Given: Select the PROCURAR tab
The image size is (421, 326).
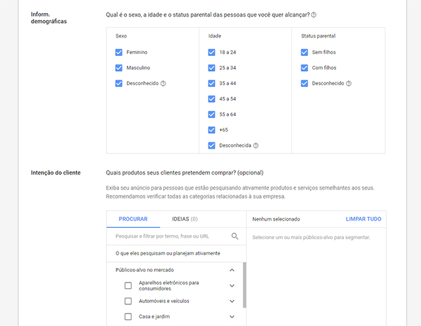Looking at the screenshot, I should [x=133, y=219].
